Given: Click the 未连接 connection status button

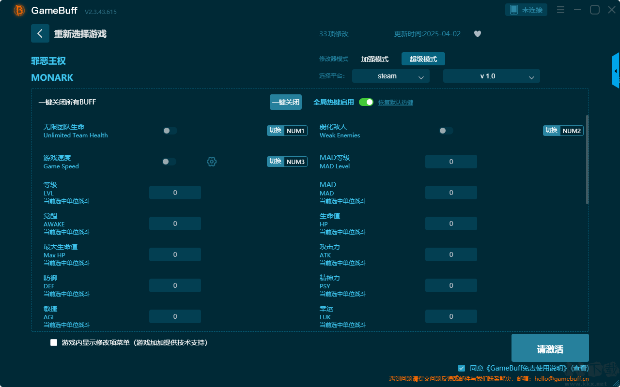Looking at the screenshot, I should tap(527, 10).
